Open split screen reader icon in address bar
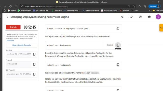163x91 pixels. pos(129,6)
